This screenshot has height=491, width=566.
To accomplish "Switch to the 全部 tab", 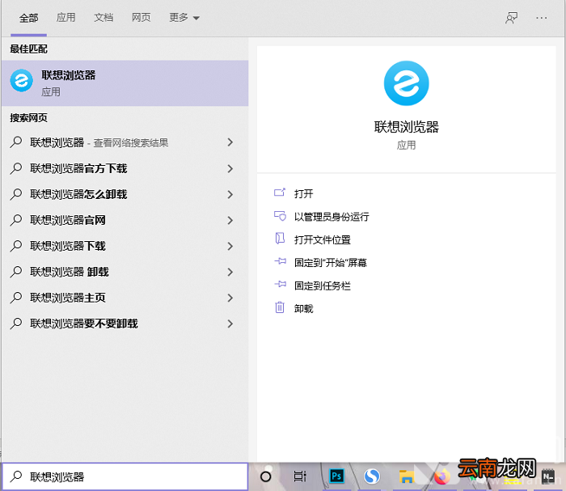I will 28,18.
